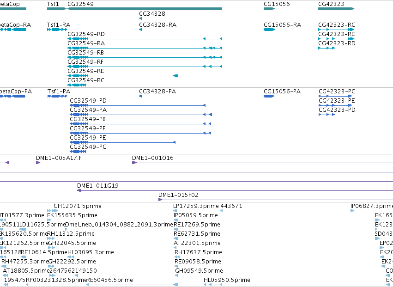Click the Tsf1 gene label

pyautogui.click(x=53, y=4)
